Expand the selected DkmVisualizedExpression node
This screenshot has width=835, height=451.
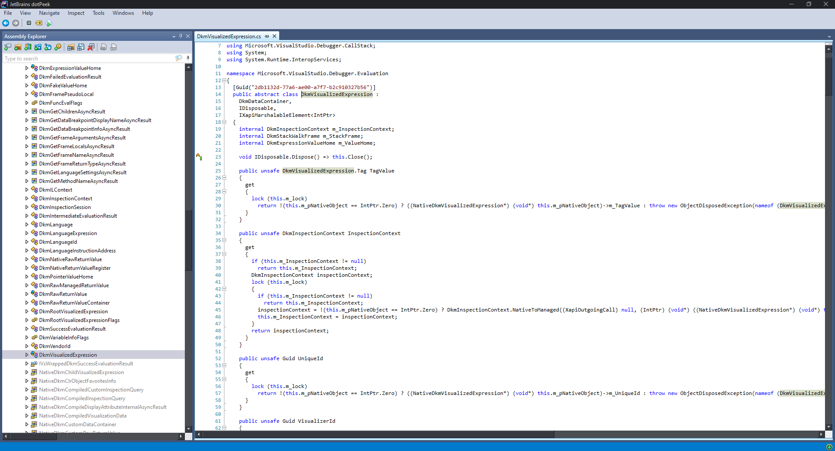point(27,355)
